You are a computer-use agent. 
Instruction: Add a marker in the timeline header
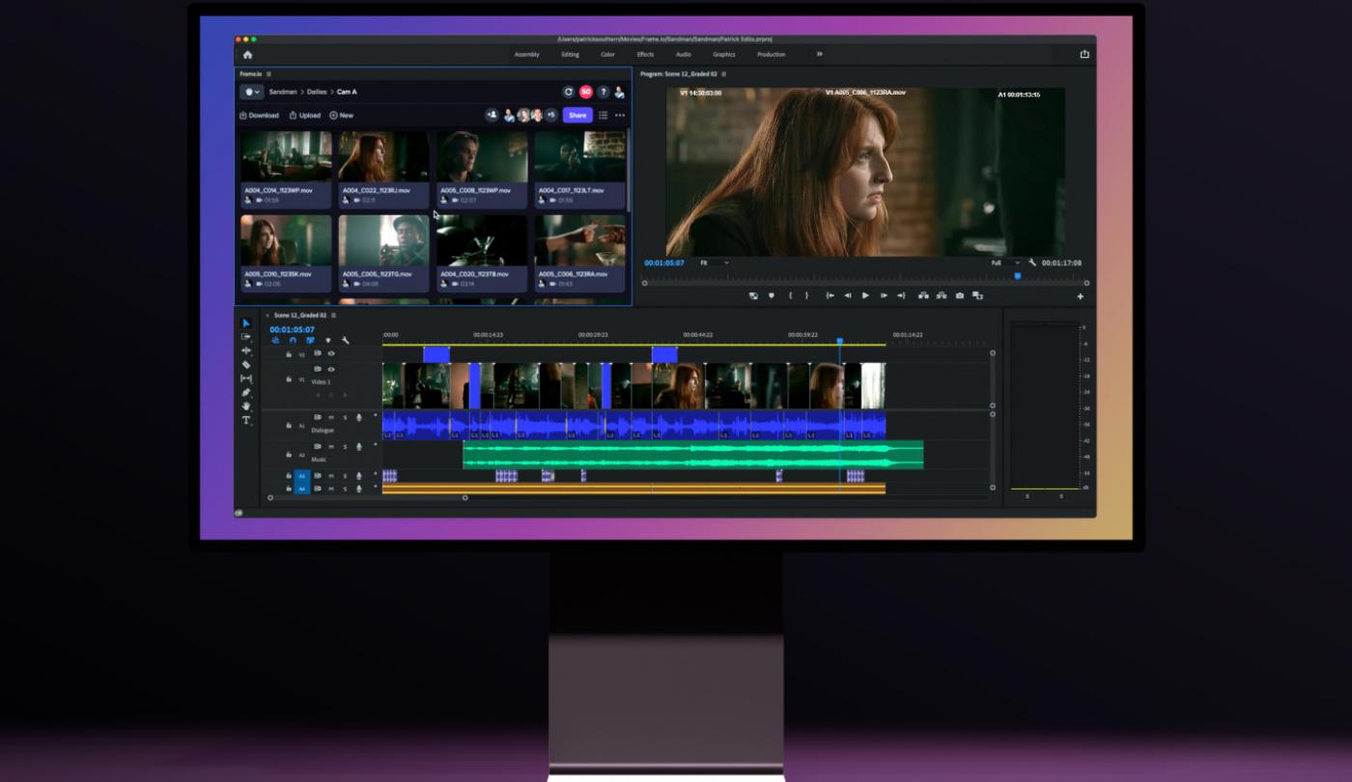[327, 340]
